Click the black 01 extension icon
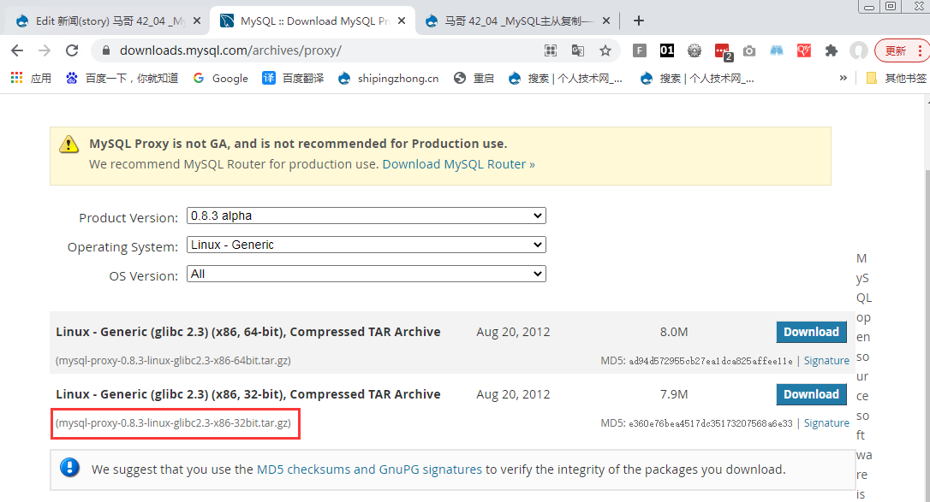The width and height of the screenshot is (930, 502). (x=666, y=51)
